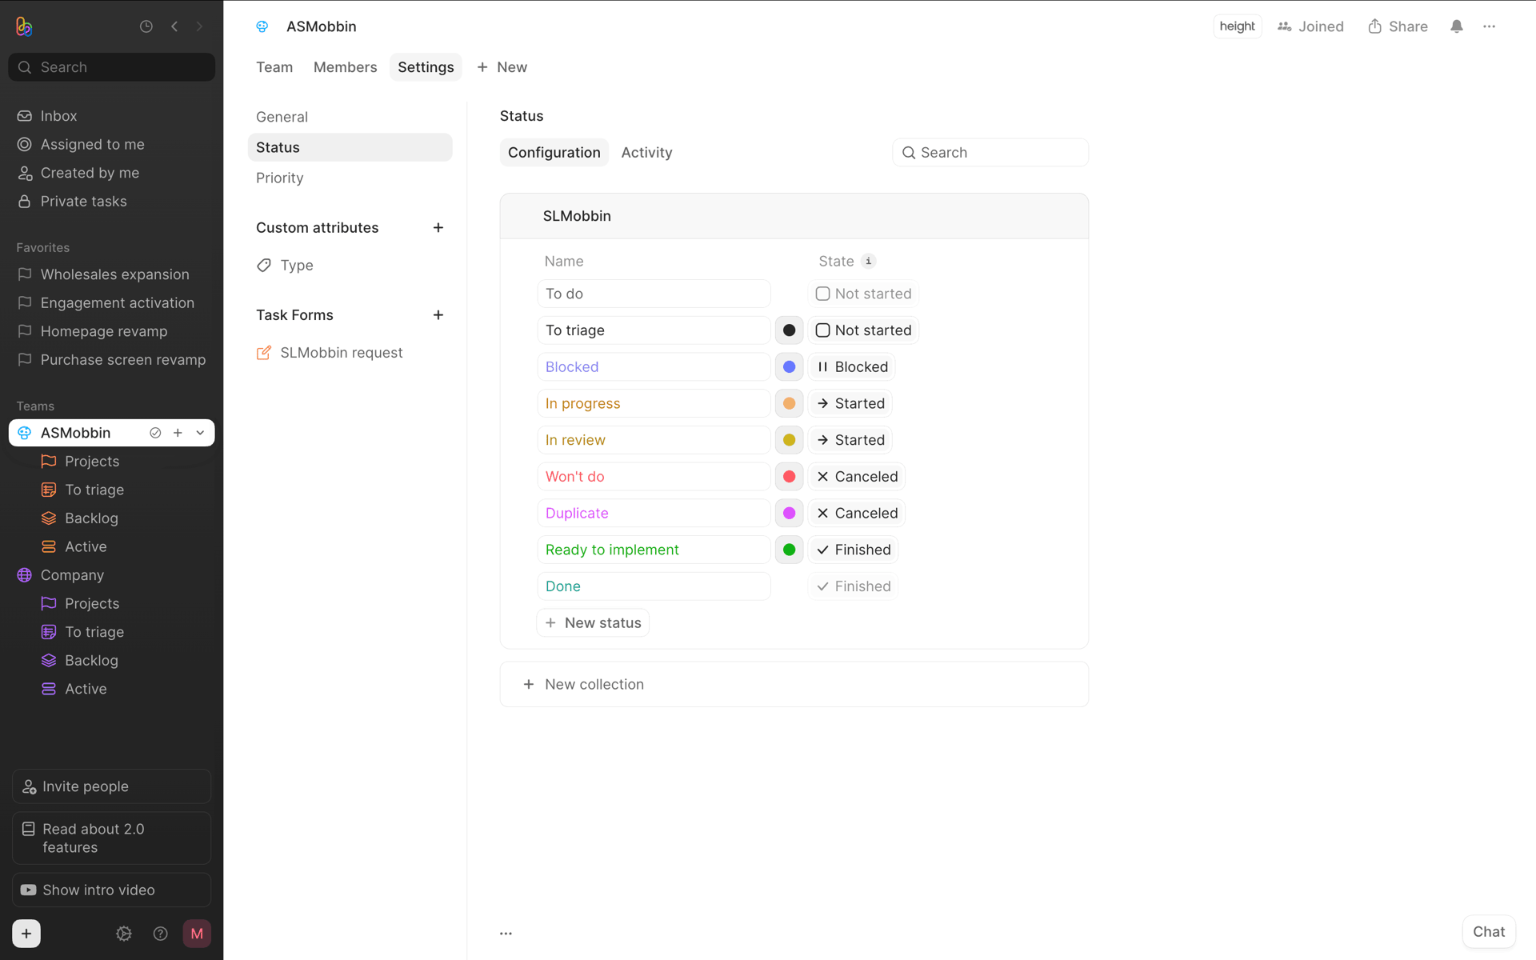Open Read about 2.0 features
The height and width of the screenshot is (960, 1536).
tap(111, 838)
